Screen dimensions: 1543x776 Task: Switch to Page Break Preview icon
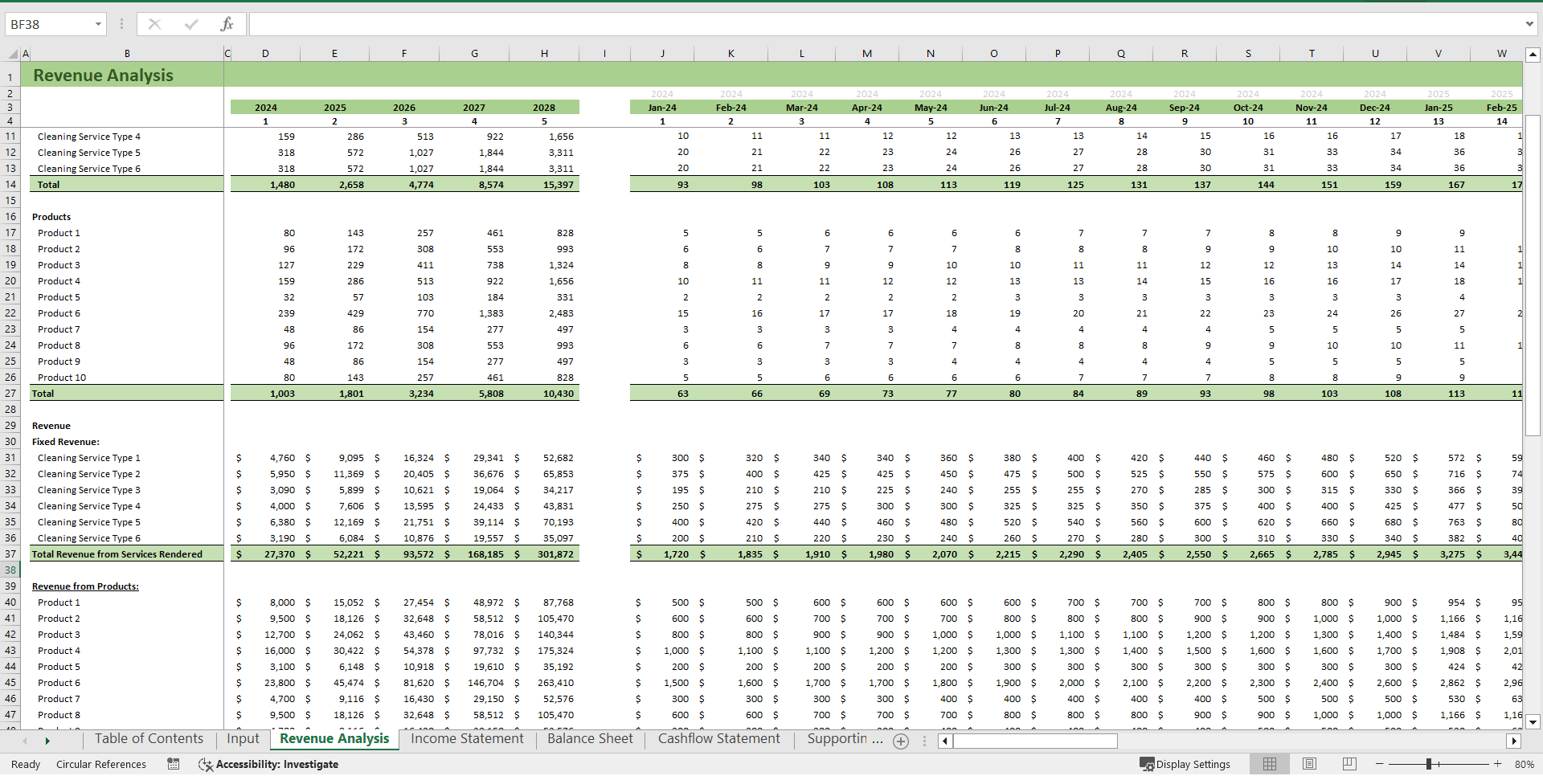[1349, 764]
